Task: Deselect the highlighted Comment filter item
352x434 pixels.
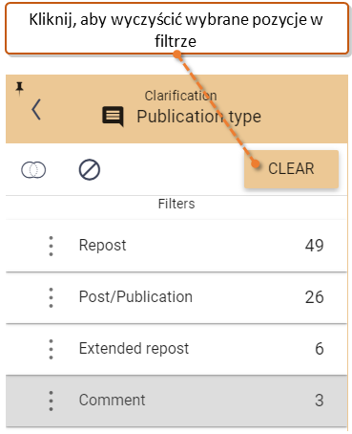Action: point(176,401)
